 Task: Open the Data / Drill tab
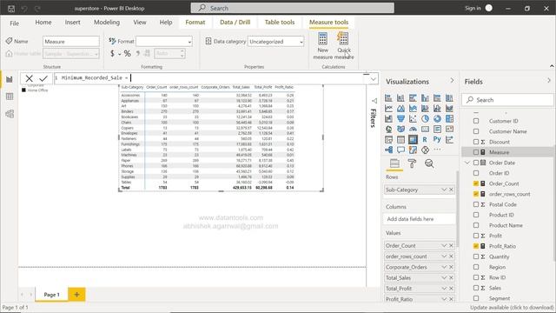[235, 23]
